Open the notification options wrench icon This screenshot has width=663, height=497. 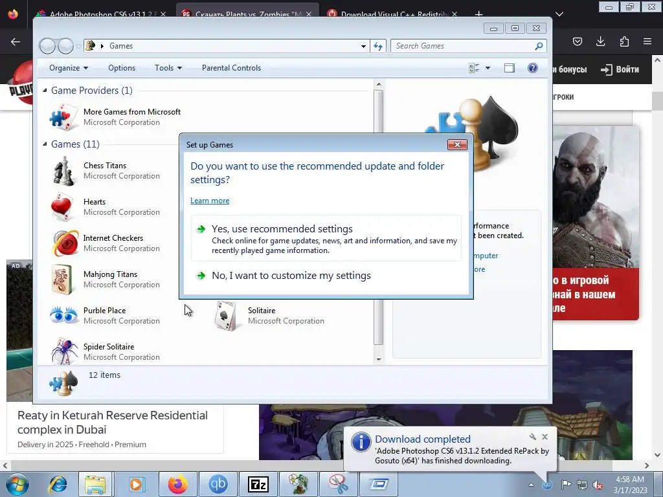[533, 437]
